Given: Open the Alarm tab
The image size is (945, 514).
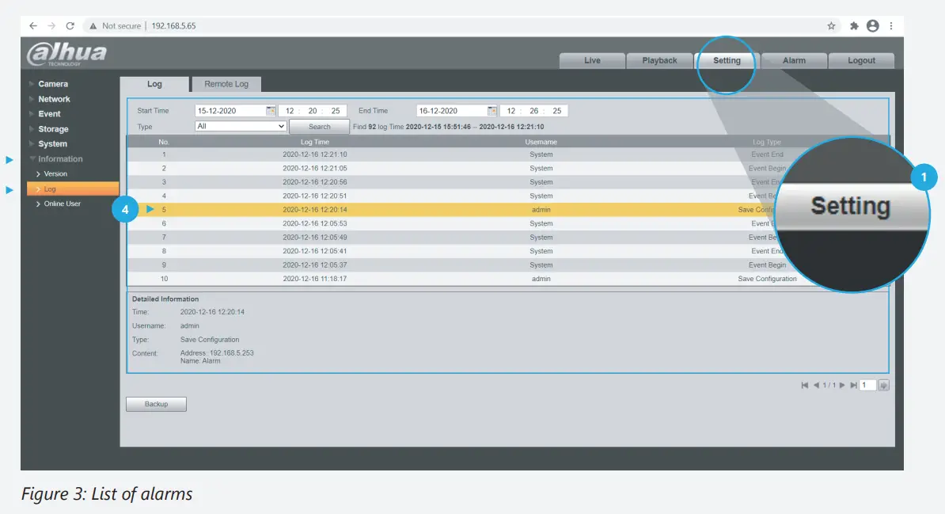Looking at the screenshot, I should 794,60.
